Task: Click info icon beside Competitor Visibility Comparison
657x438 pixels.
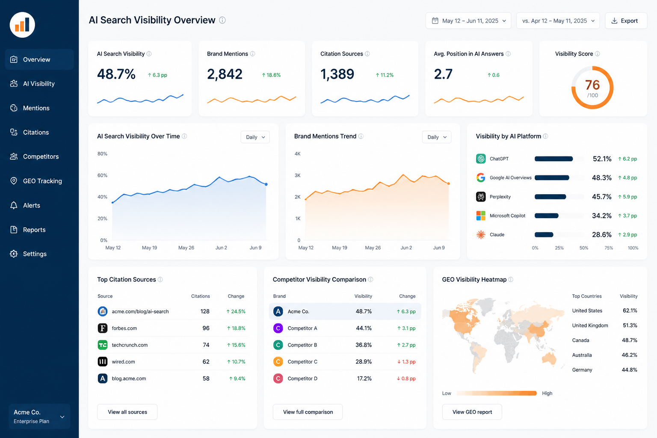Action: 371,279
